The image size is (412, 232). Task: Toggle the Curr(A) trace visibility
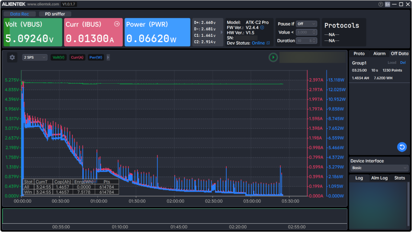pyautogui.click(x=77, y=57)
